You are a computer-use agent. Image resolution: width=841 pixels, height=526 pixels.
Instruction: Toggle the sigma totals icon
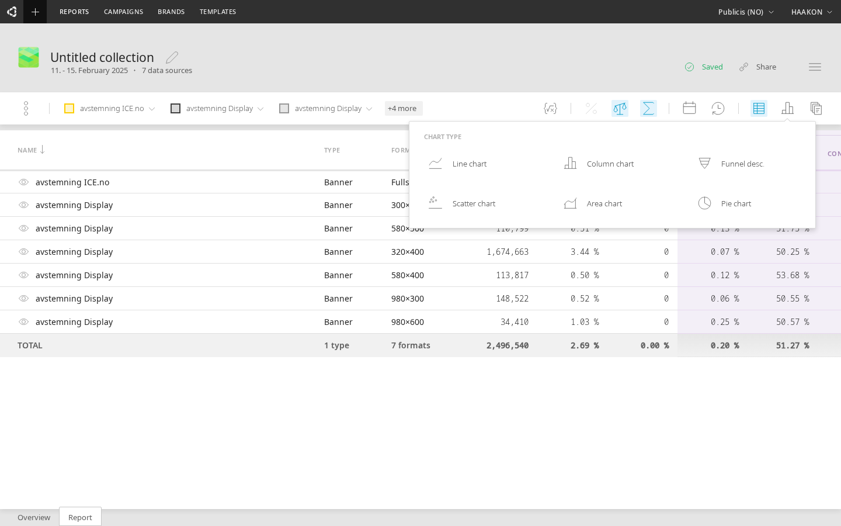pos(648,108)
